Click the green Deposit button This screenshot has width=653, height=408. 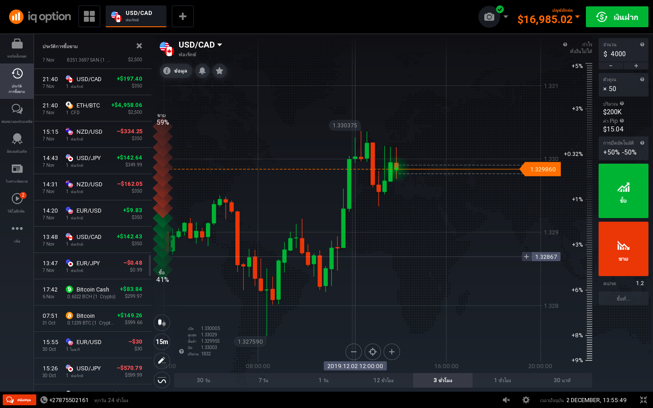click(x=617, y=17)
